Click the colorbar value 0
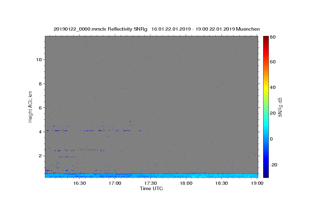 click(x=272, y=139)
